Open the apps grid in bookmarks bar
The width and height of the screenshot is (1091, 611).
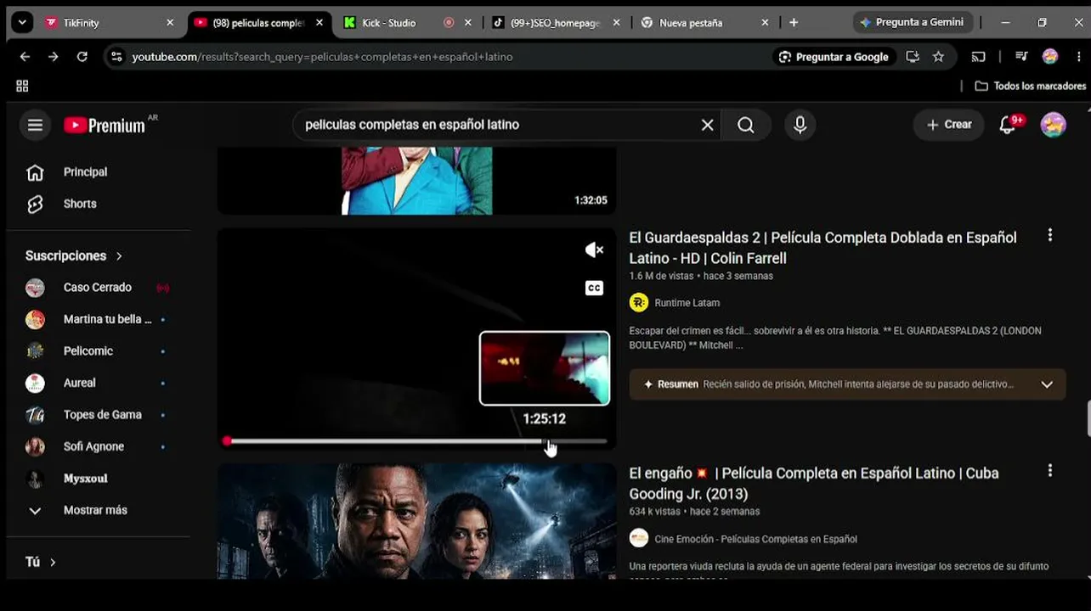tap(22, 86)
